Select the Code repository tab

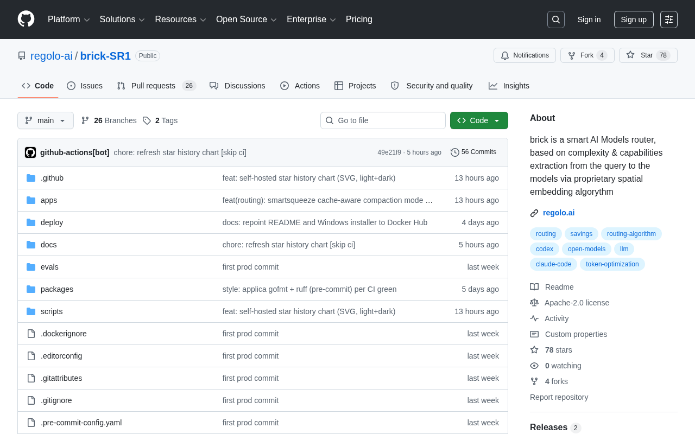pos(38,86)
